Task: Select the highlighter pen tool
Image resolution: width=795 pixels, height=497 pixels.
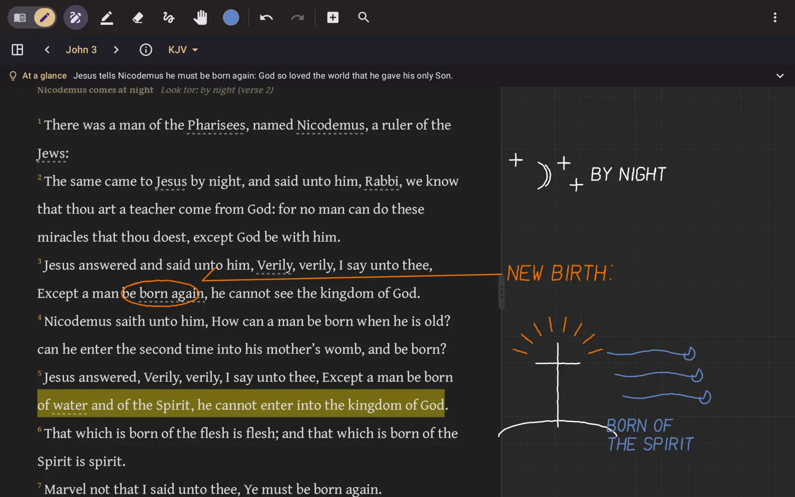Action: coord(107,18)
